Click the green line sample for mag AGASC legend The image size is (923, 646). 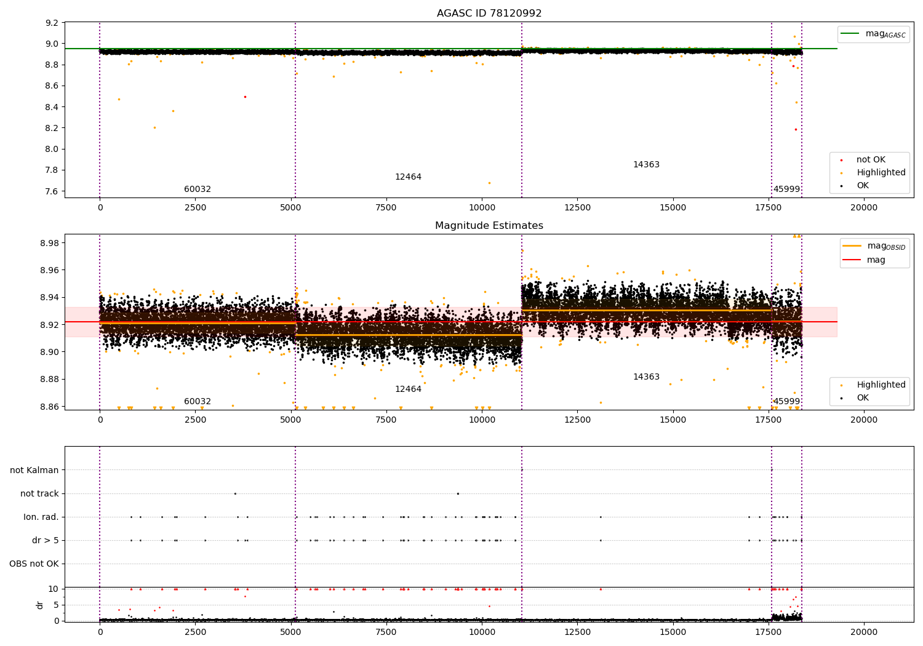click(850, 34)
